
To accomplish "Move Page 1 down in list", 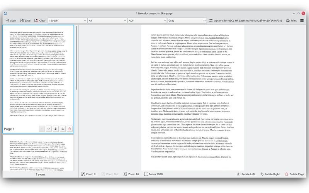I will 49,129.
